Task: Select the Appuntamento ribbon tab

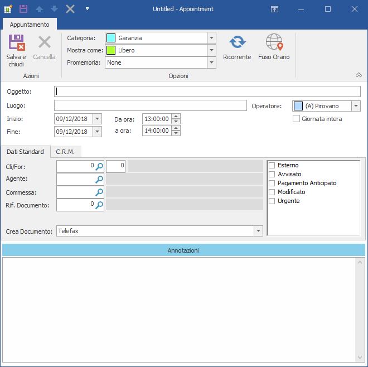Action: pos(30,25)
